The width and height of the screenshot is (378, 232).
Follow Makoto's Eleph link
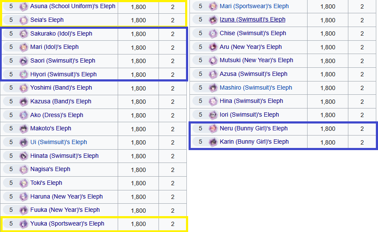click(x=51, y=128)
